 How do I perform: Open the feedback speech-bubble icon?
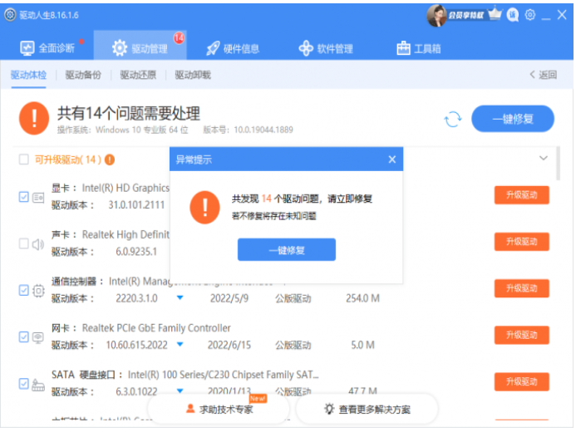(x=513, y=15)
